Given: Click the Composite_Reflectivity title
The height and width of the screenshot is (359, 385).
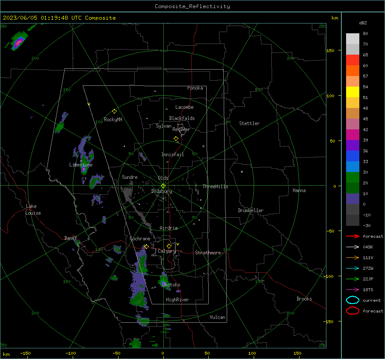Looking at the screenshot, I should point(192,6).
